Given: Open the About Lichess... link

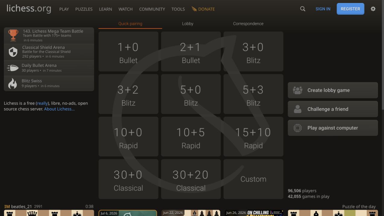Looking at the screenshot, I should [59, 109].
